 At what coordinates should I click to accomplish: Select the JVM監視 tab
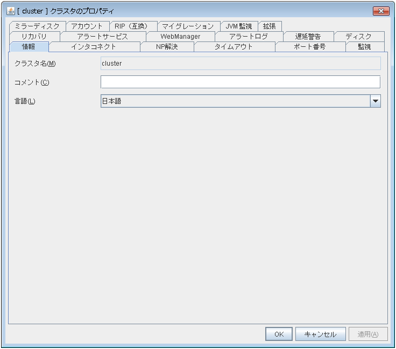(238, 26)
